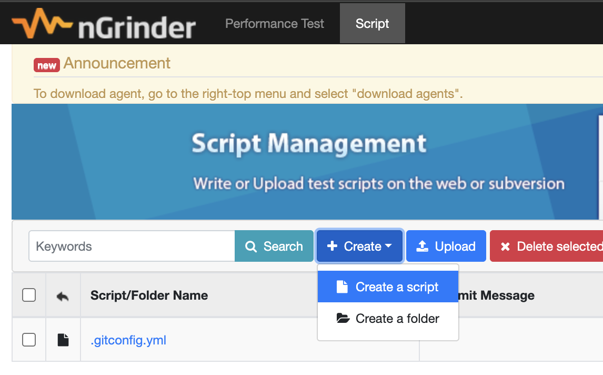
Task: Tick the checkbox for .gitconfig.yml
Action: tap(29, 340)
